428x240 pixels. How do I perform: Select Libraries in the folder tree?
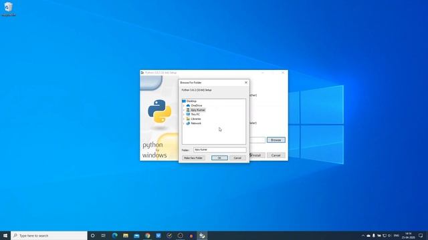click(x=196, y=119)
